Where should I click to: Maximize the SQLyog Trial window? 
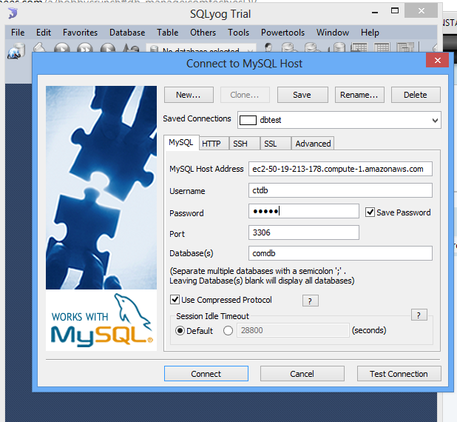[x=395, y=11]
